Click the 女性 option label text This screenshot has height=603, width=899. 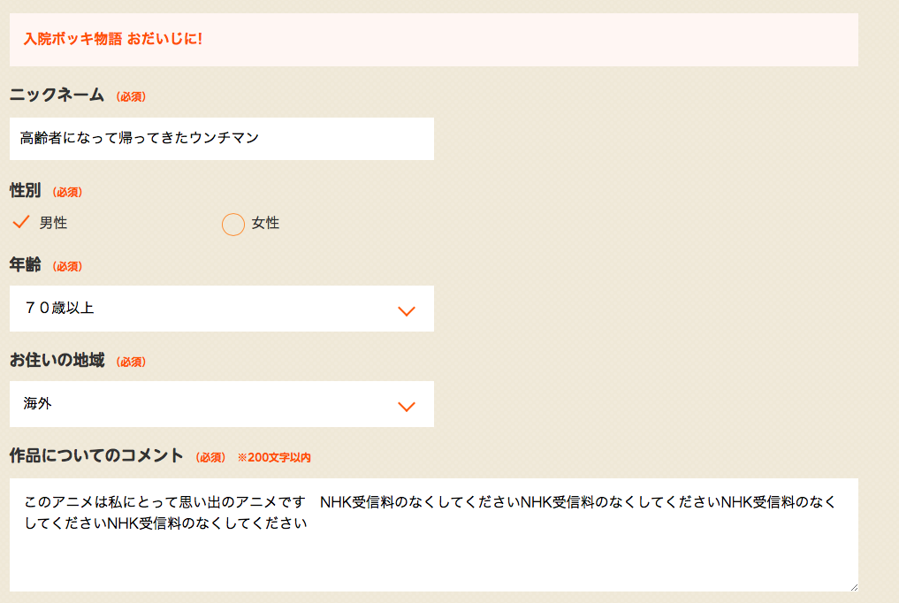point(265,223)
